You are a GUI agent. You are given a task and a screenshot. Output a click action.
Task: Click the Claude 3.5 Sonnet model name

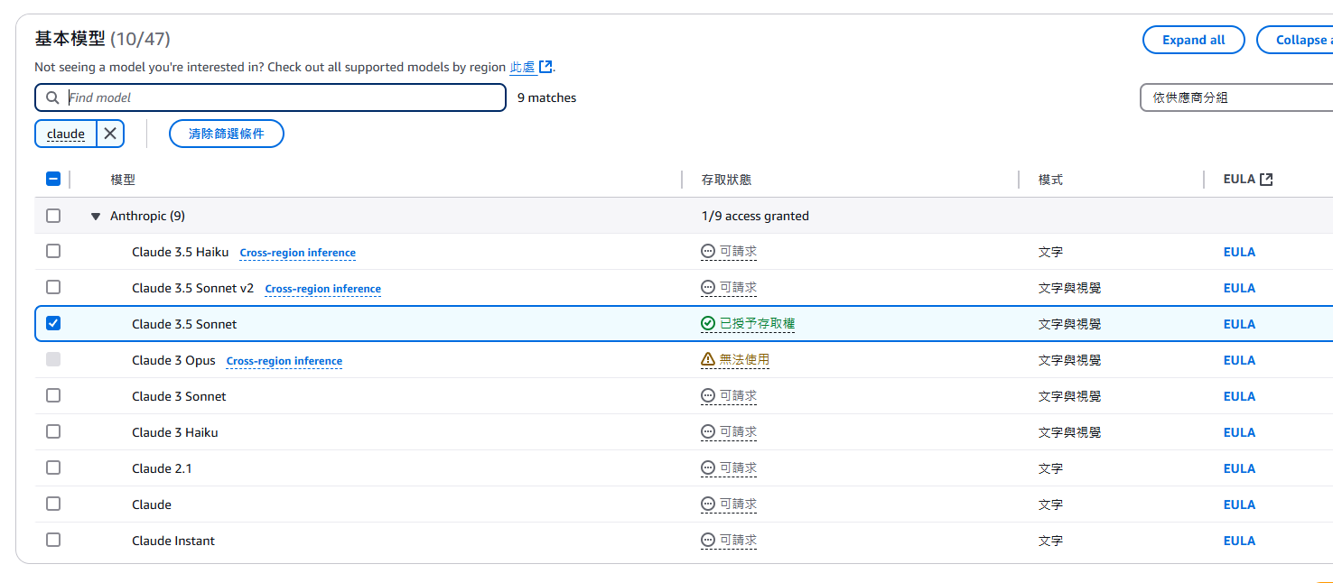coord(184,324)
